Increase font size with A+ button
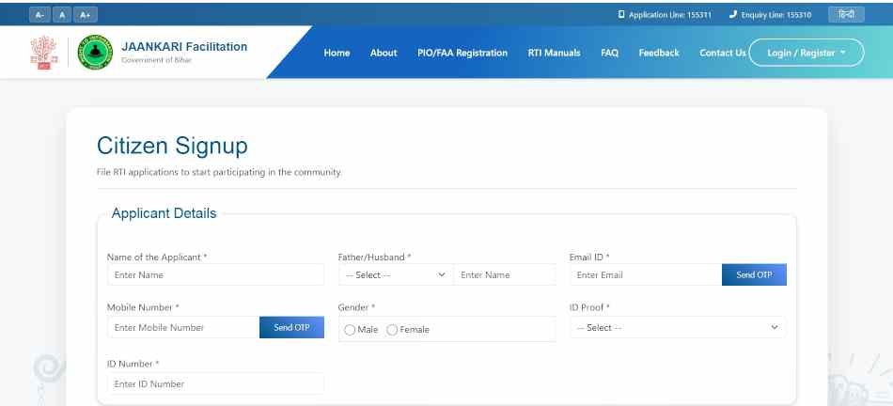The width and height of the screenshot is (893, 406). (86, 15)
